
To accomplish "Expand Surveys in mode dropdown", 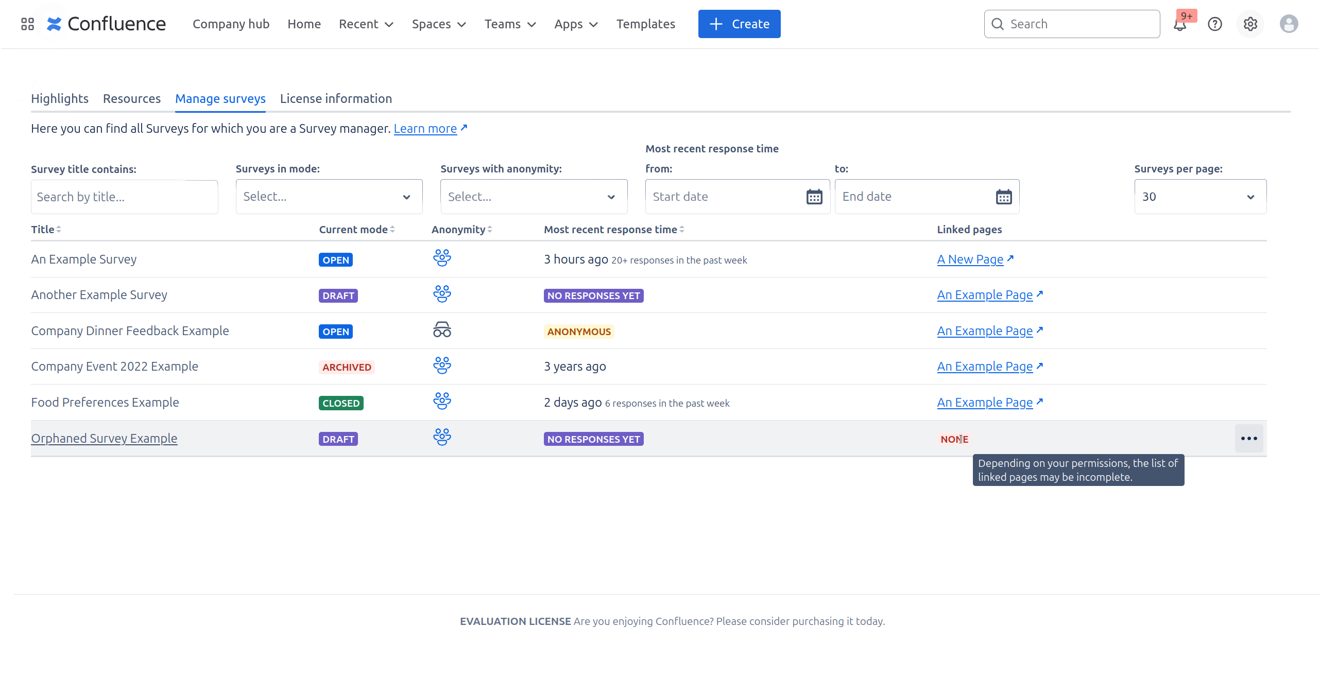I will pyautogui.click(x=329, y=197).
